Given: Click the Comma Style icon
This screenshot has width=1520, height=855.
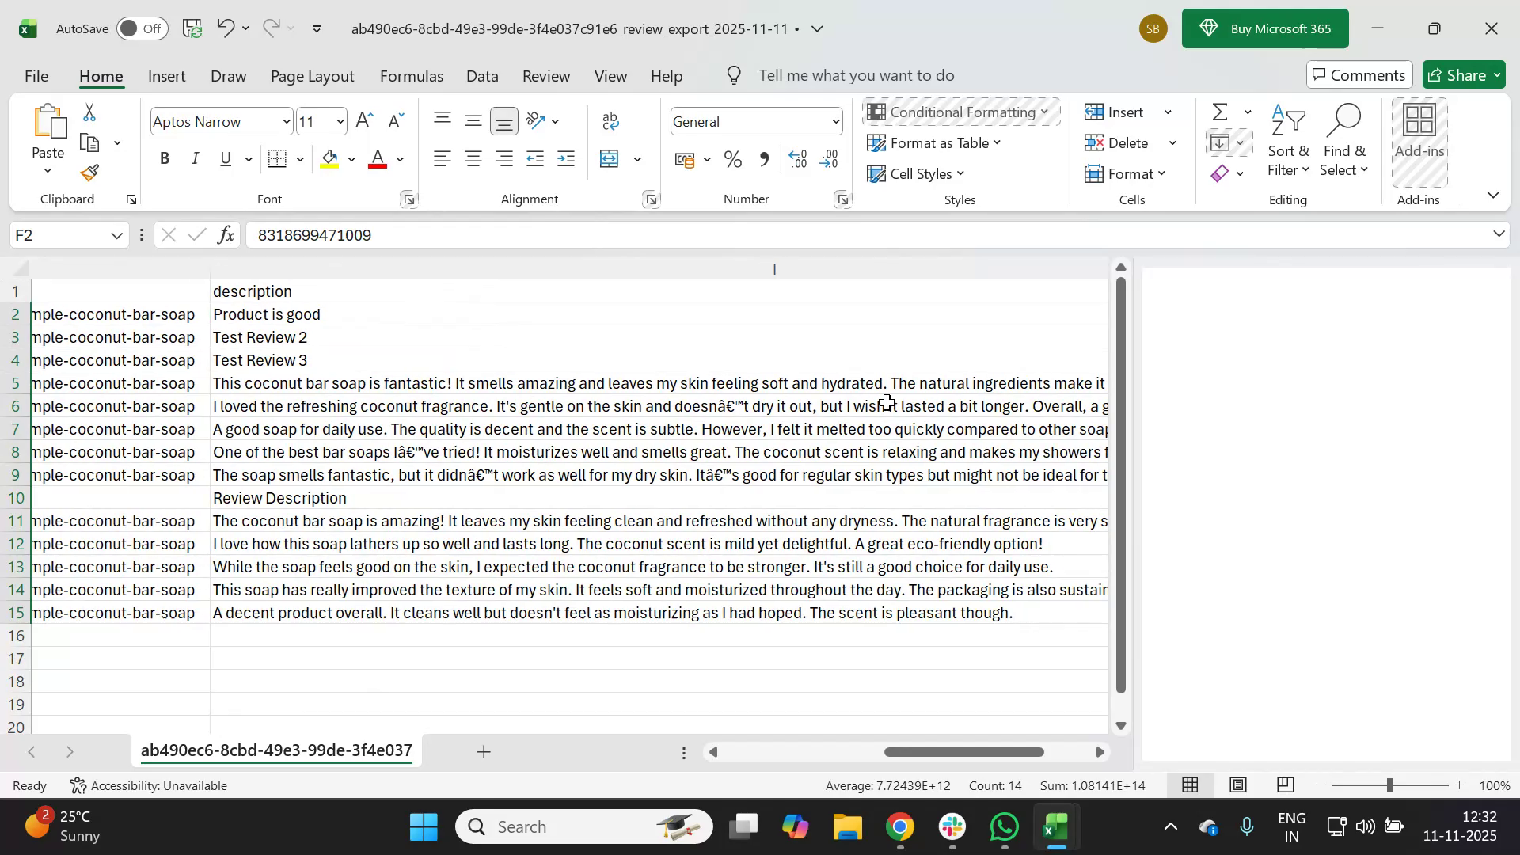Looking at the screenshot, I should (764, 158).
